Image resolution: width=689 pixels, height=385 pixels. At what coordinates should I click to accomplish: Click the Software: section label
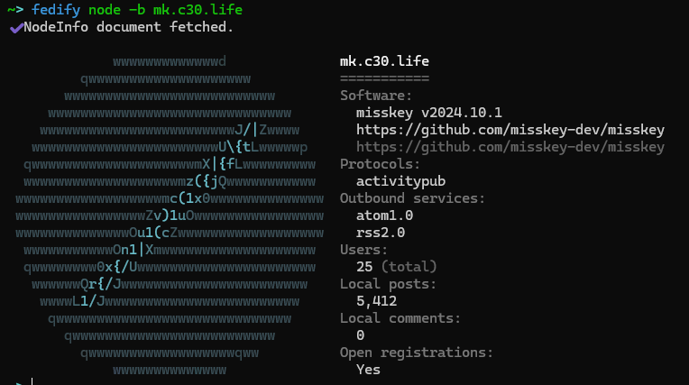click(376, 96)
